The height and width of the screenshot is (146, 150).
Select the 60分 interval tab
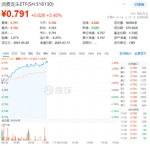click(x=73, y=53)
